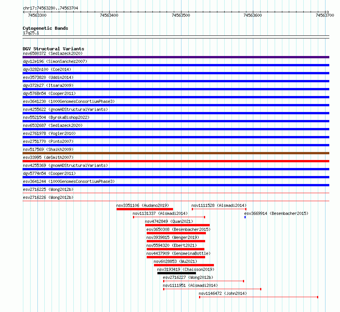Click the red bar of esv33995

pos(176,161)
